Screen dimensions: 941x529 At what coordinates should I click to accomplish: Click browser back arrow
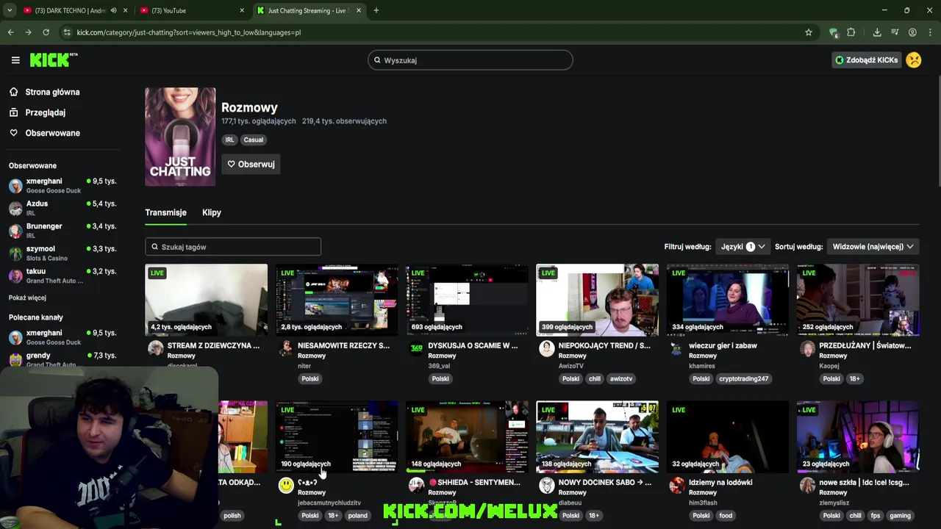(10, 32)
